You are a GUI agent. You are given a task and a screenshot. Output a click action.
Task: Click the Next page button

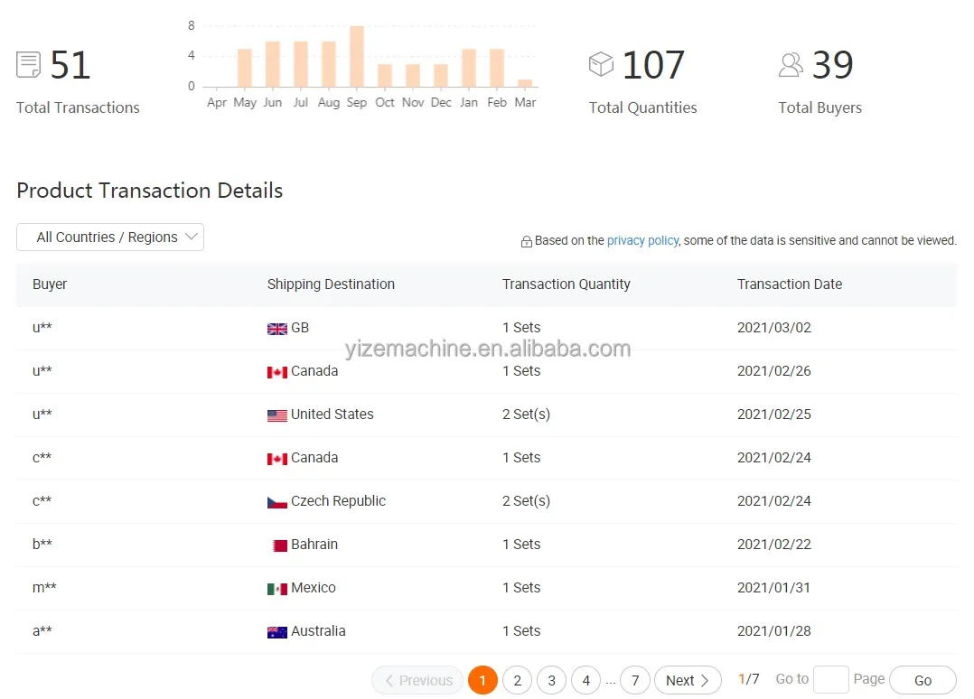pyautogui.click(x=688, y=680)
